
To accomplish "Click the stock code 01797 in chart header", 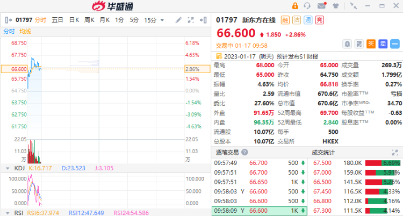I will (x=24, y=20).
